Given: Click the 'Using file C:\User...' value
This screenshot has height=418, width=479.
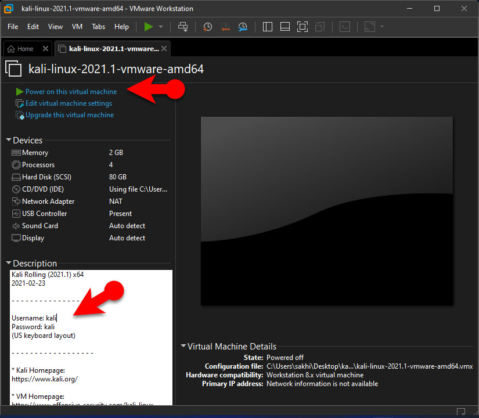Looking at the screenshot, I should [138, 189].
